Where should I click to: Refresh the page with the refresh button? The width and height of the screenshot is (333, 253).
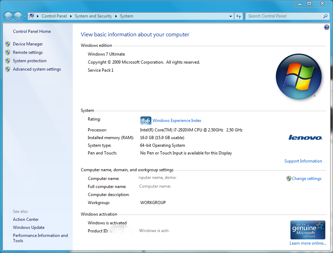239,16
